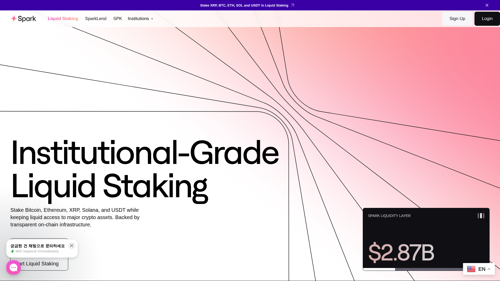Expand the Institutions menu
Viewport: 500px width, 281px height.
pos(140,19)
